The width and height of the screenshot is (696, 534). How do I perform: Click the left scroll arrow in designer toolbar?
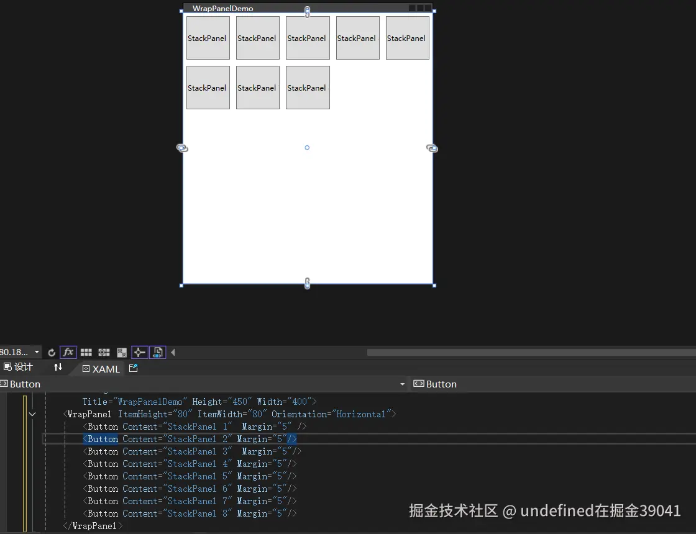point(173,352)
